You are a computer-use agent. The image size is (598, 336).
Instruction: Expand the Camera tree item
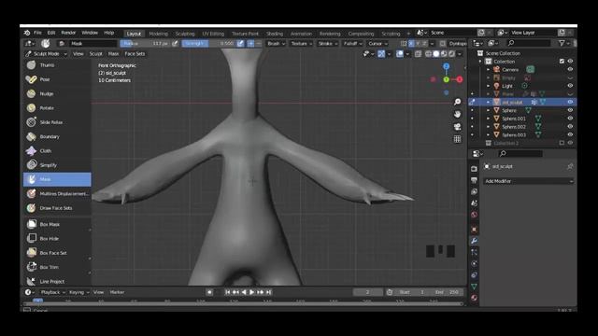488,69
